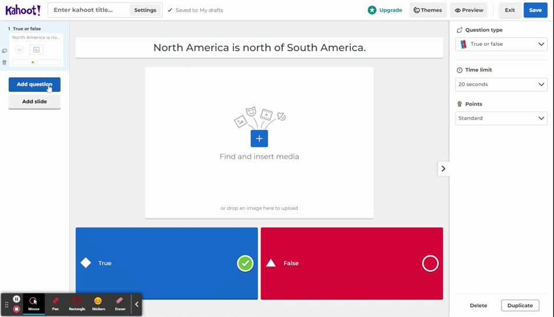Open the Points dropdown
This screenshot has width=554, height=317.
(x=501, y=118)
